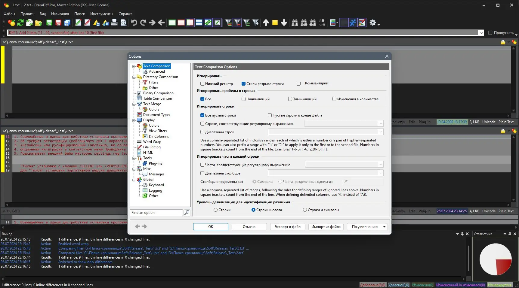Screen dimensions: 519x288
Task: Collapse the Global tree node
Action: [134, 180]
